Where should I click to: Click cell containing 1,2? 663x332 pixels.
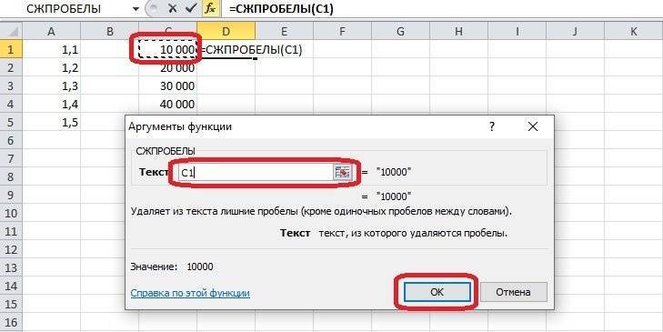(x=51, y=68)
